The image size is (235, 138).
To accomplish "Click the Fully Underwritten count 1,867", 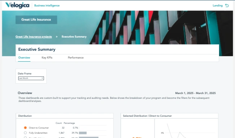I will pos(61,133).
